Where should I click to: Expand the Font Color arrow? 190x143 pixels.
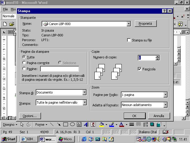(x=126, y=125)
